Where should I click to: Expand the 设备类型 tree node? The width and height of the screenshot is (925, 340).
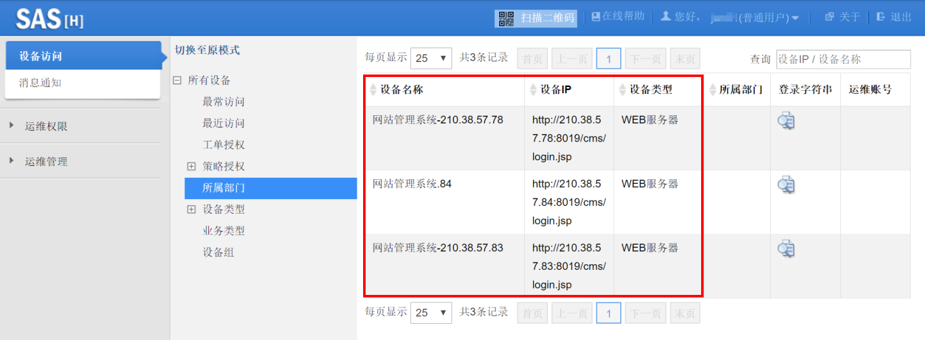pos(191,210)
